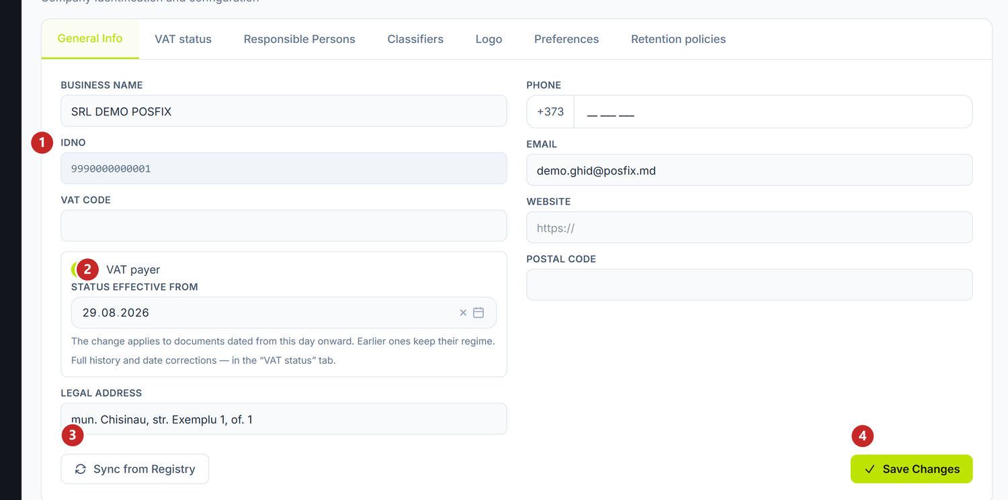Edit the Legal Address field
This screenshot has width=1008, height=500.
tap(284, 419)
